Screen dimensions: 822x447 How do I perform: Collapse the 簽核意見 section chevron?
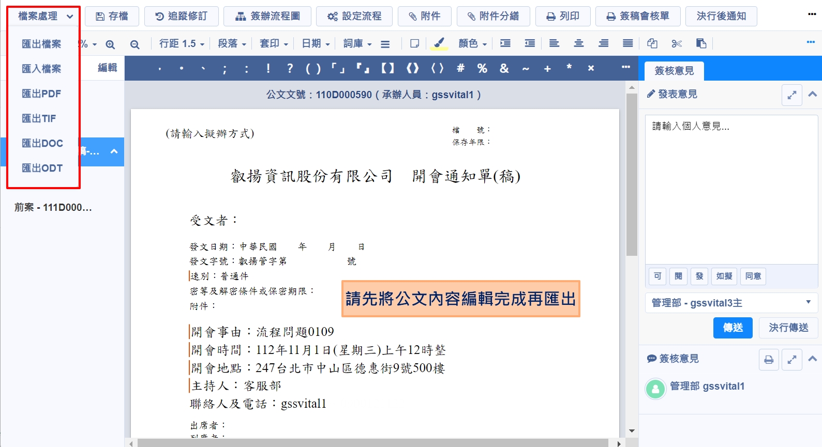[812, 359]
